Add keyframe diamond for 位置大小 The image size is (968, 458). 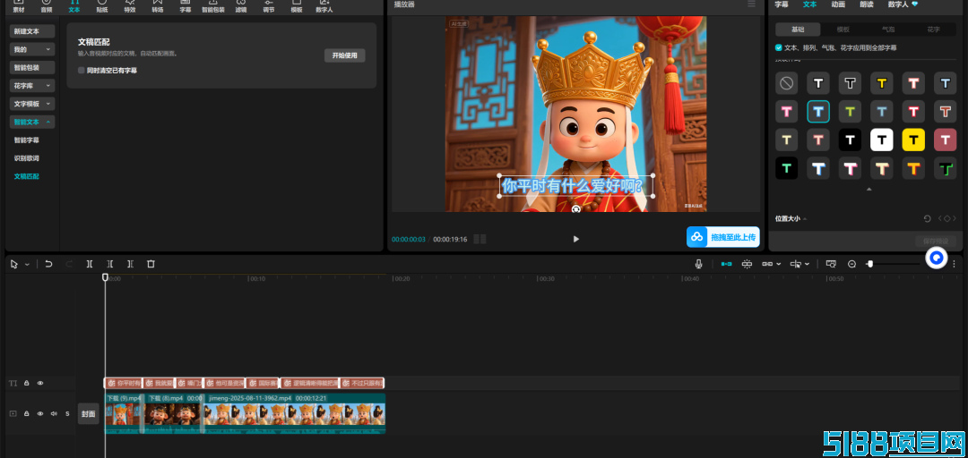(x=946, y=219)
